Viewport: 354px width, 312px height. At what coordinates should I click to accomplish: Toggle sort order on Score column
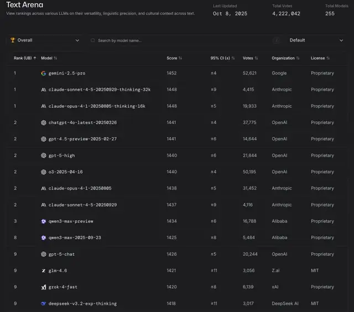(x=174, y=58)
